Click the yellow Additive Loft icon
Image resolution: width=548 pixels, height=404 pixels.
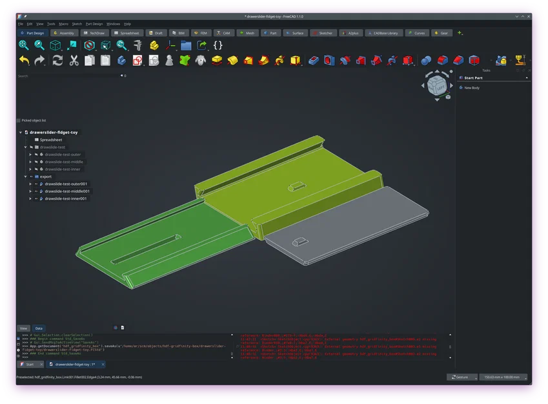click(x=248, y=60)
